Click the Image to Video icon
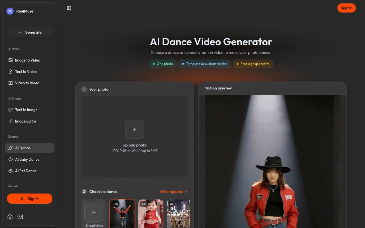This screenshot has height=228, width=365. point(11,60)
